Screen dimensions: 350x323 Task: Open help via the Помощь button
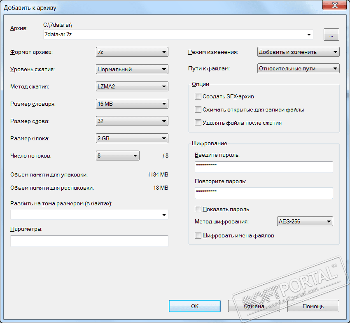point(313,306)
